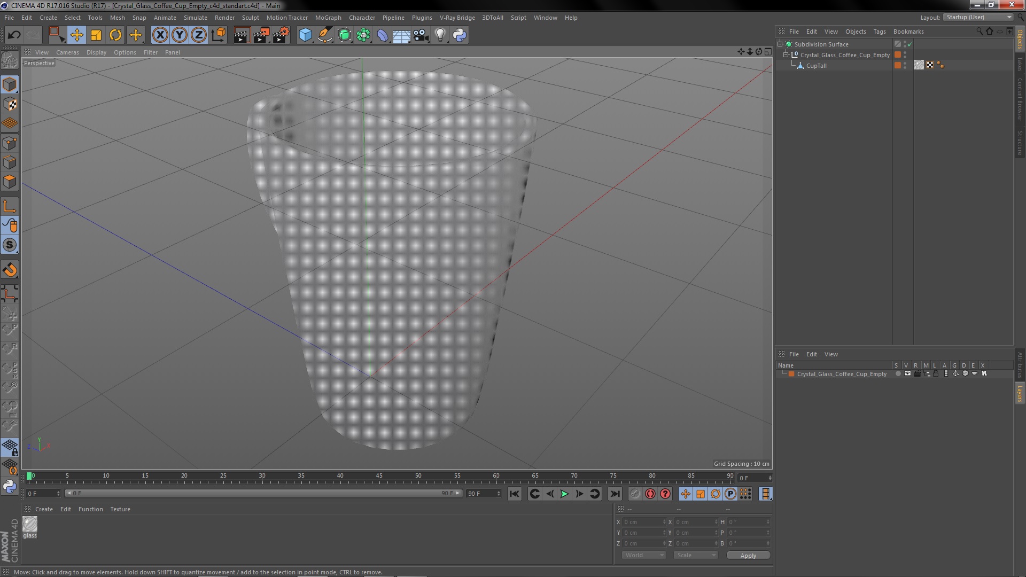Image resolution: width=1026 pixels, height=577 pixels.
Task: Toggle the X axis lock
Action: point(160,35)
